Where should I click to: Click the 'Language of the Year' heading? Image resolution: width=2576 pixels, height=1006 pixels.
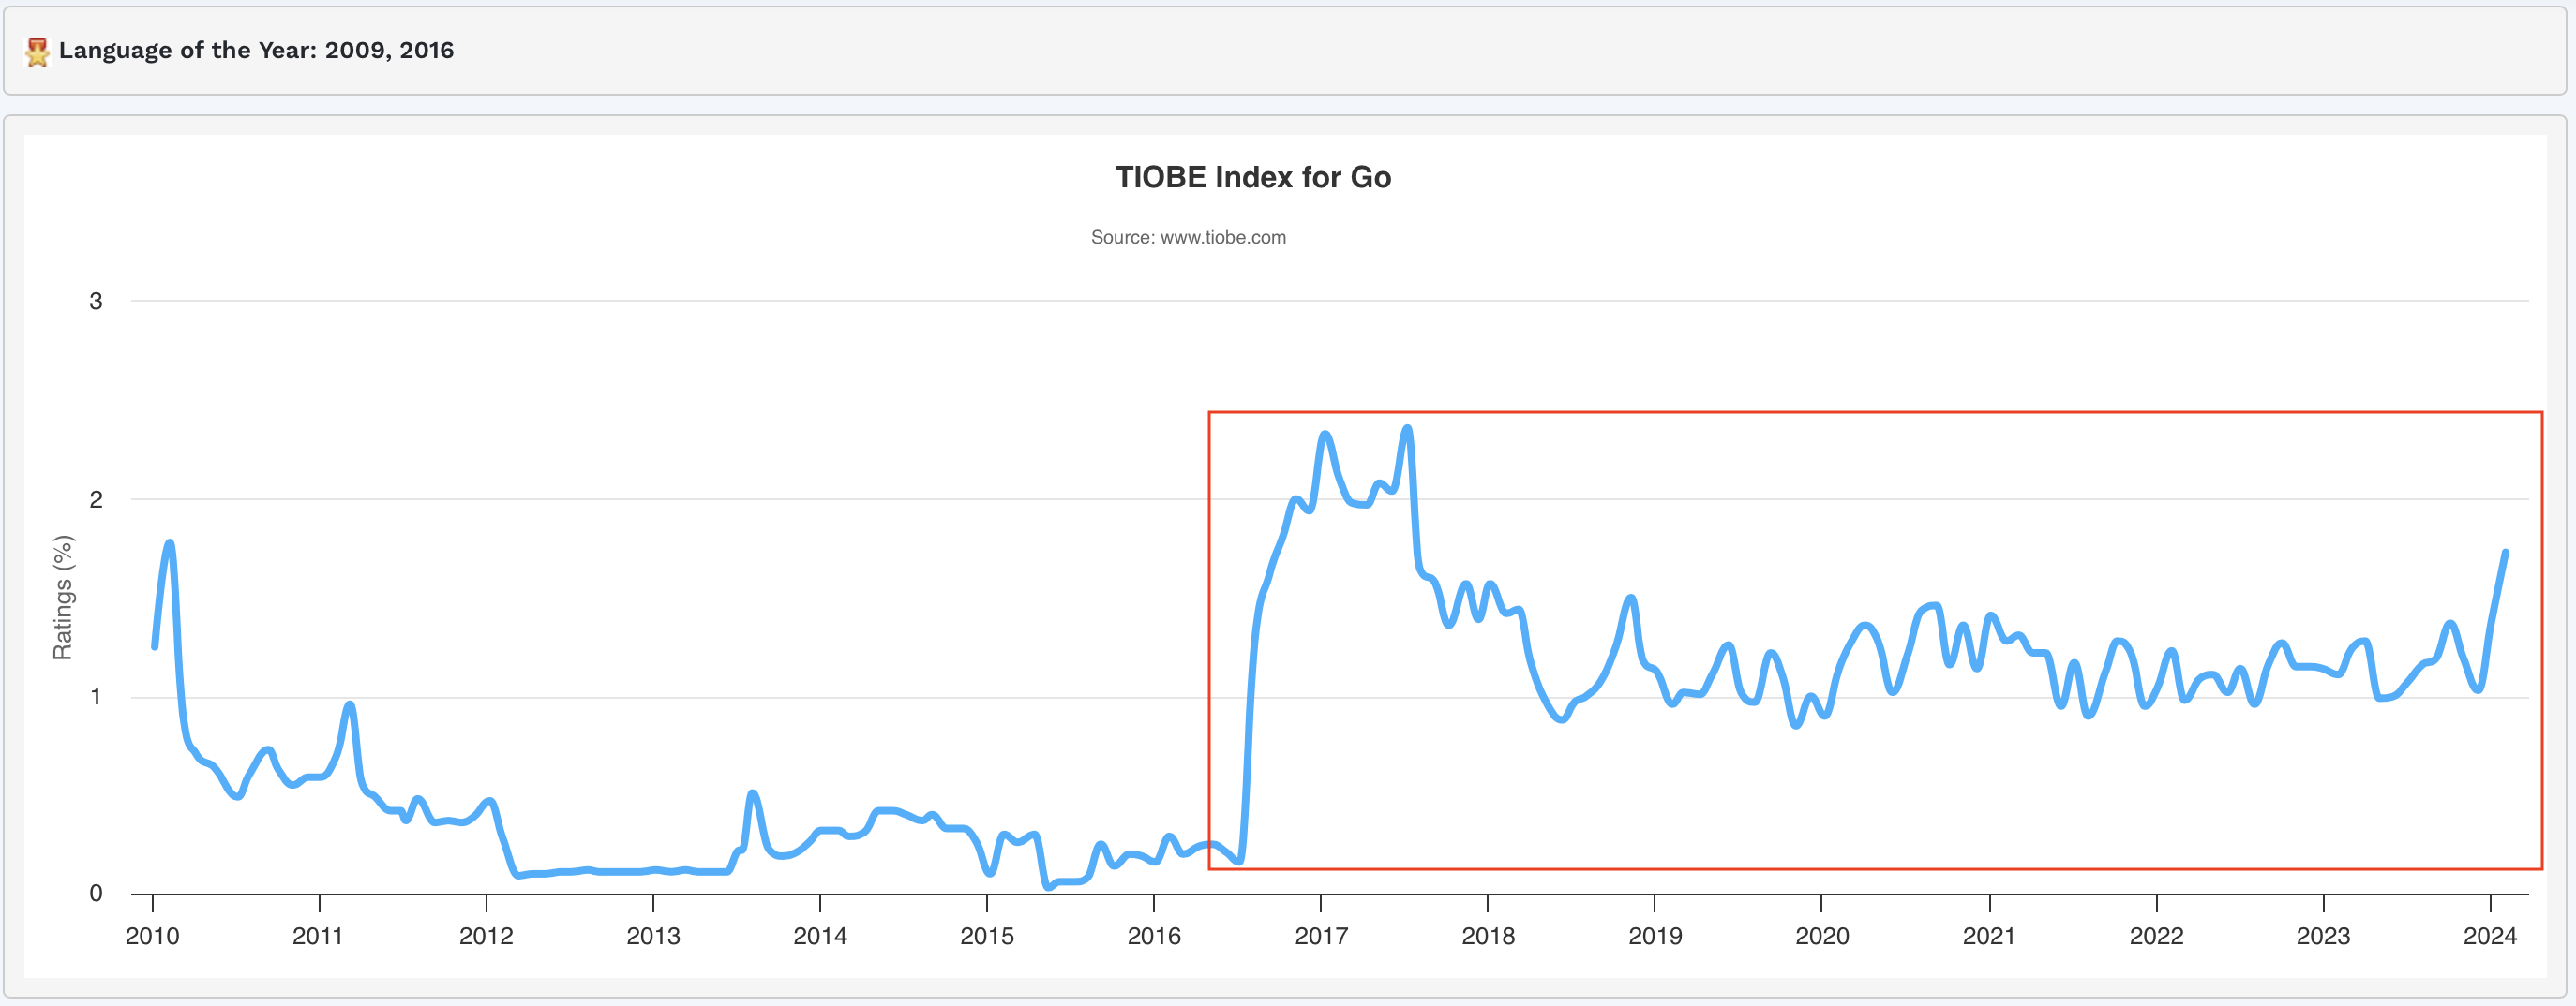click(256, 50)
